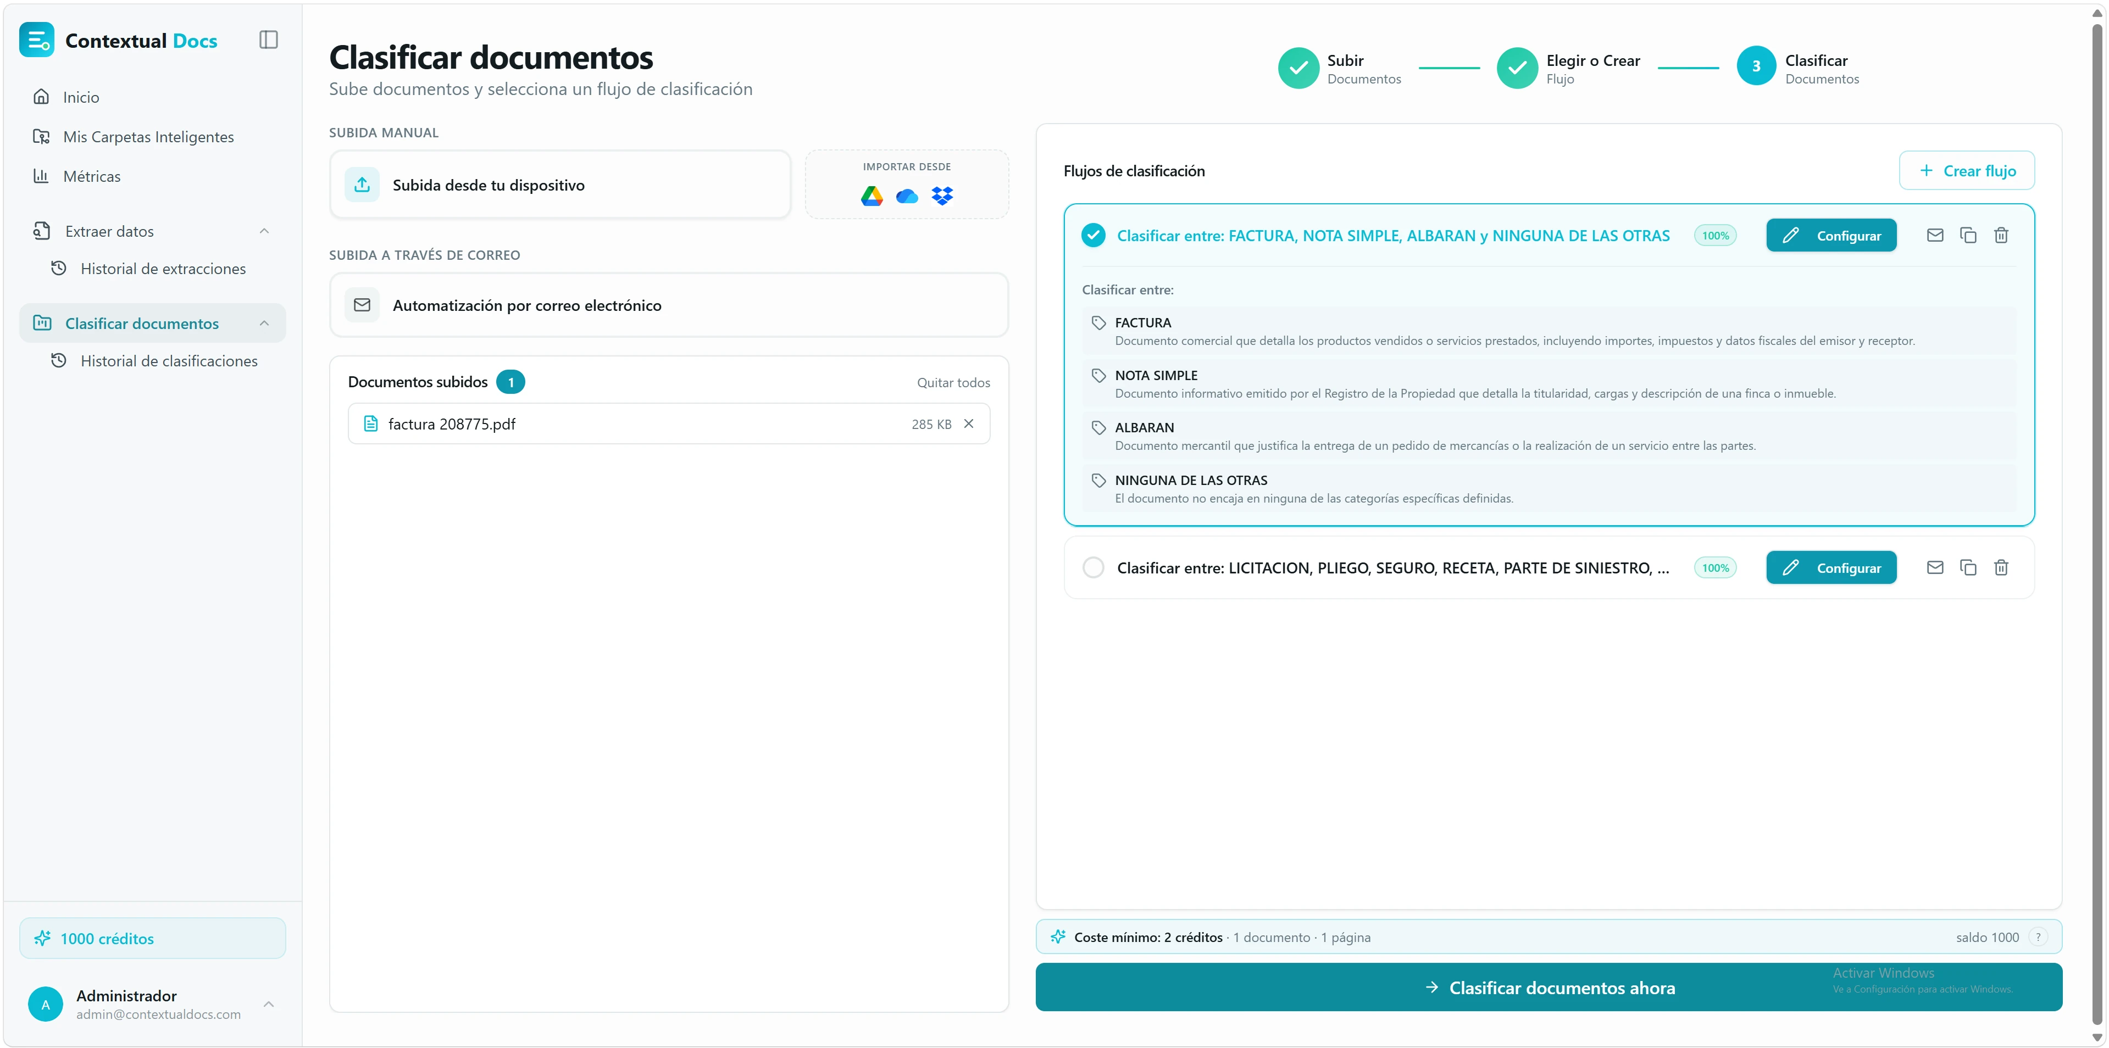Screen dimensions: 2109x1048
Task: Import from Google Drive icon
Action: pos(872,196)
